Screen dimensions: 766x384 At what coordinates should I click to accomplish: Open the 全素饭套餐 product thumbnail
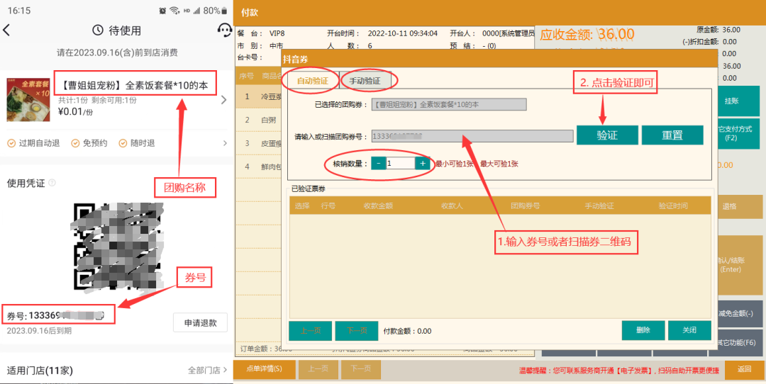point(28,100)
